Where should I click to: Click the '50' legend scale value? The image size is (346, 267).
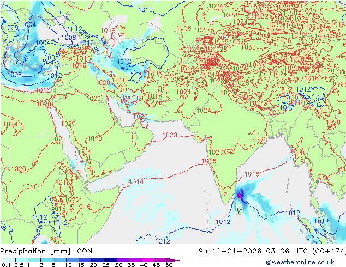169,265
